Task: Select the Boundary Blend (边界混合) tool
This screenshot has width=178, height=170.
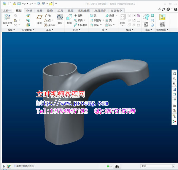Action: pyautogui.click(x=146, y=20)
